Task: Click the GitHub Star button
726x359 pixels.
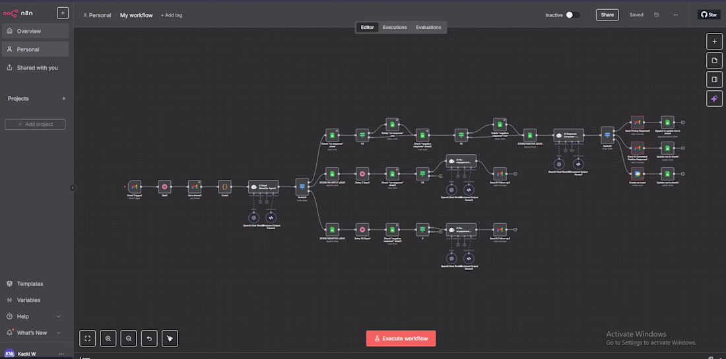Action: pos(709,14)
